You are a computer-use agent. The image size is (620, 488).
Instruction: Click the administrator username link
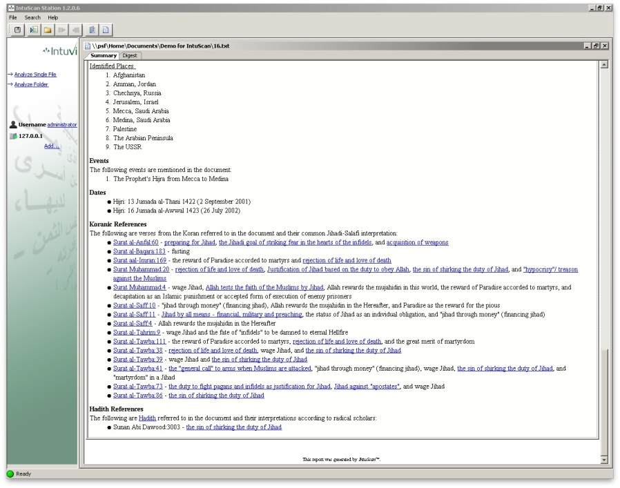pos(62,124)
